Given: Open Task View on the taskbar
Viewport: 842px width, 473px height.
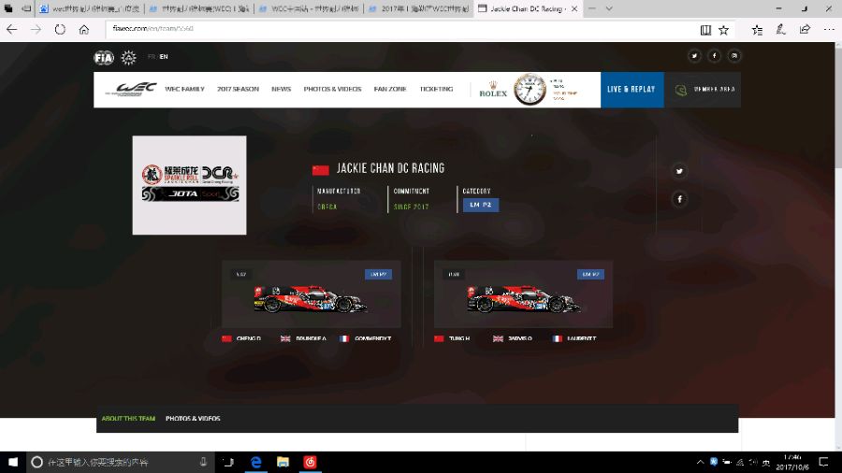Looking at the screenshot, I should (x=228, y=462).
